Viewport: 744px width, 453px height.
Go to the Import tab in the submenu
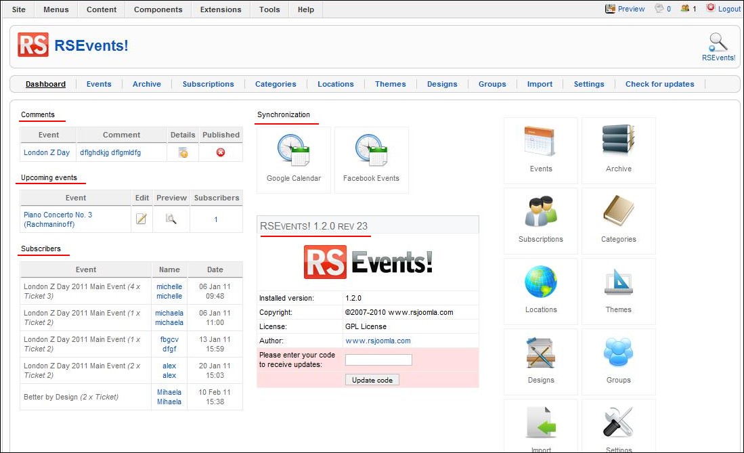[540, 84]
